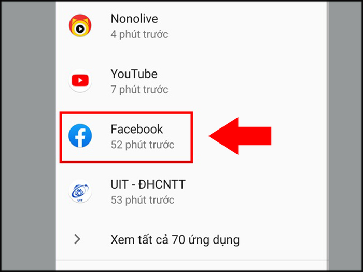Select the Facebook app name label
The height and width of the screenshot is (272, 363).
pos(137,129)
